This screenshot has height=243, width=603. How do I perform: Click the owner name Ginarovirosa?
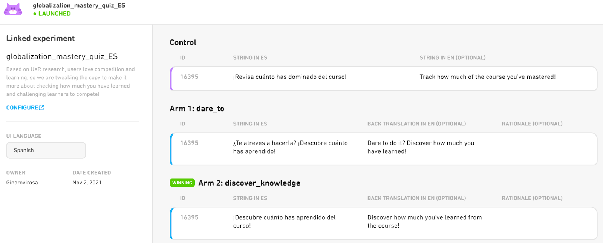point(22,183)
